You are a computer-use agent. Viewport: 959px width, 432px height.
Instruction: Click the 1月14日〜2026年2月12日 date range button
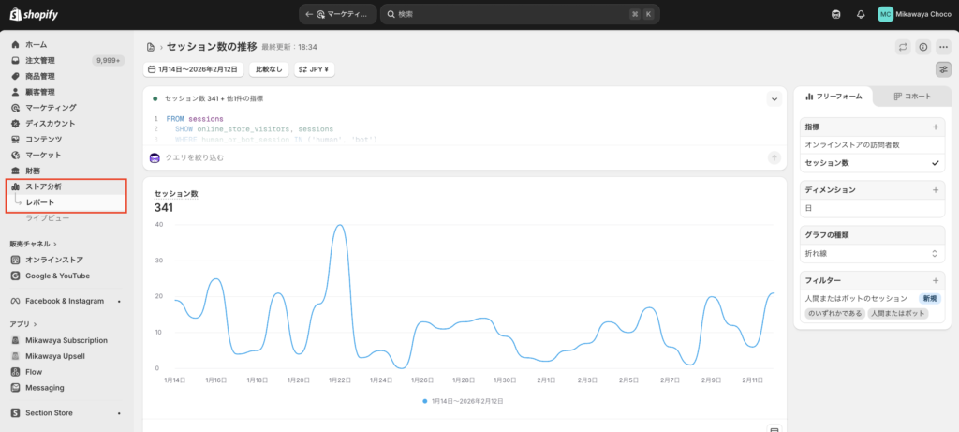coord(194,69)
